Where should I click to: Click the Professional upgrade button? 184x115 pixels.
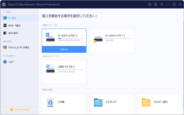tap(20, 109)
